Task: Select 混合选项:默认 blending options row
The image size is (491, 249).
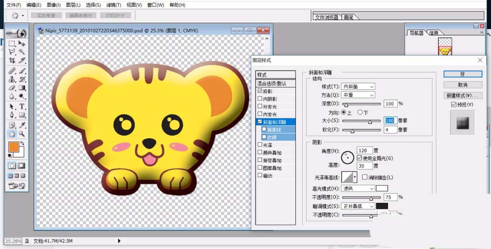Action: click(x=275, y=83)
